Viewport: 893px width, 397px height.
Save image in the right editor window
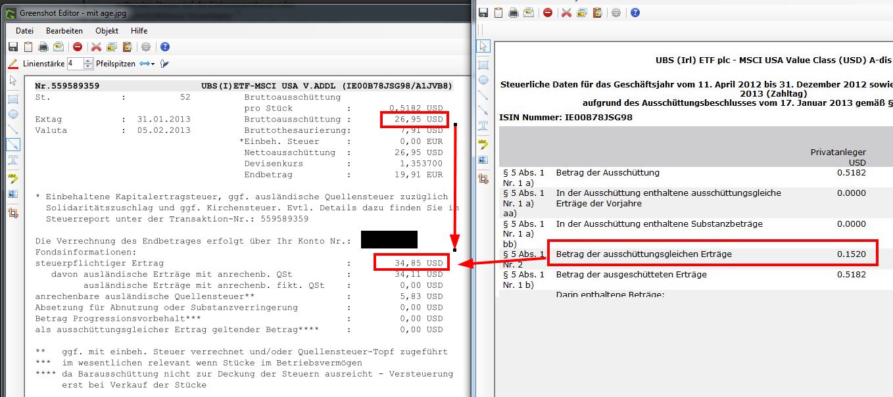point(483,12)
